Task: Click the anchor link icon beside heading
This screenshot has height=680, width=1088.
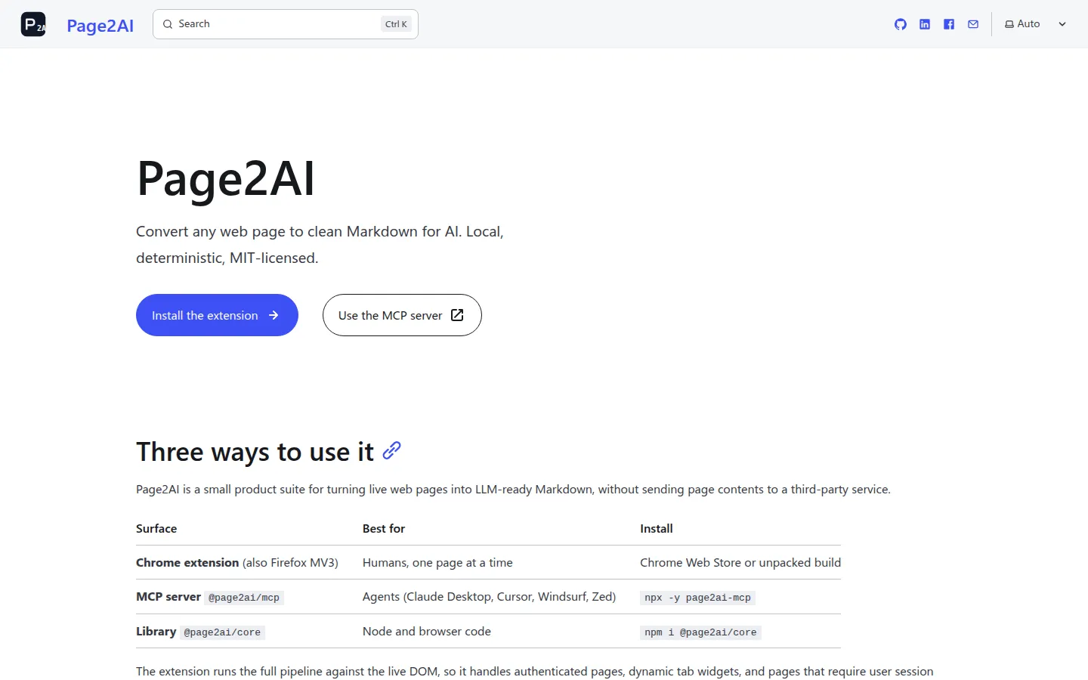Action: tap(391, 451)
